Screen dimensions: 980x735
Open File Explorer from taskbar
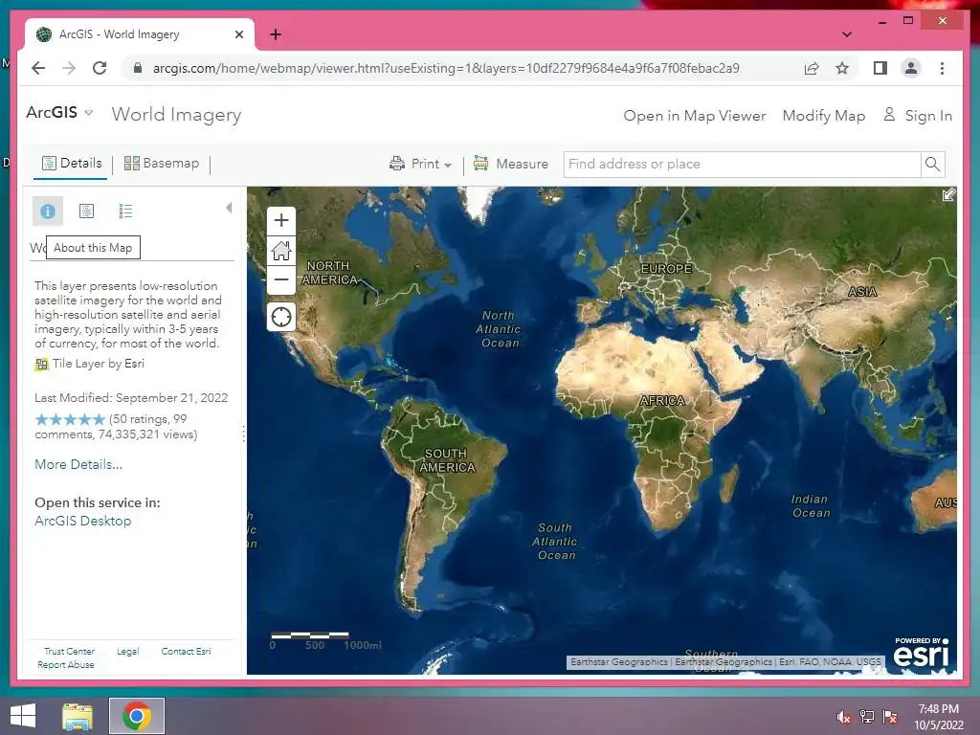tap(78, 716)
